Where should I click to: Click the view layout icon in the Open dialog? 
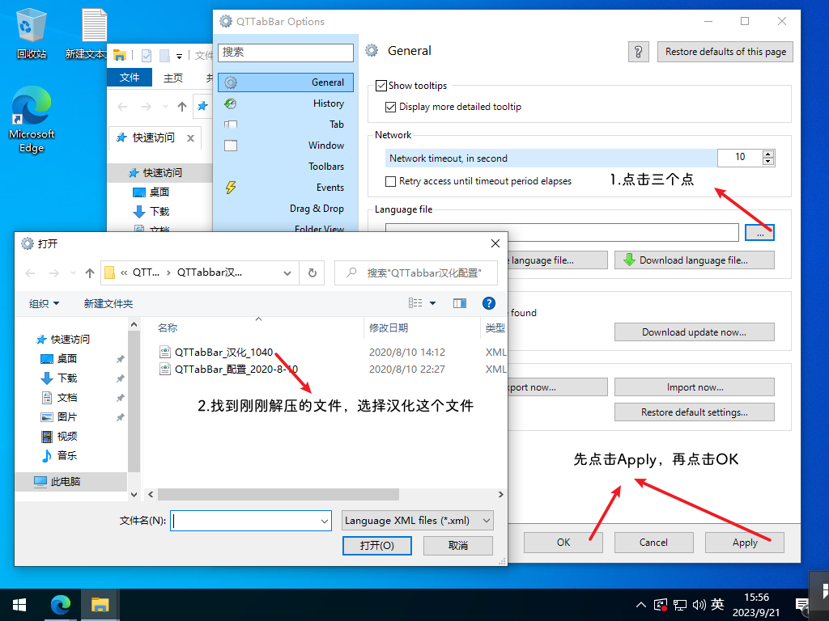tap(415, 303)
